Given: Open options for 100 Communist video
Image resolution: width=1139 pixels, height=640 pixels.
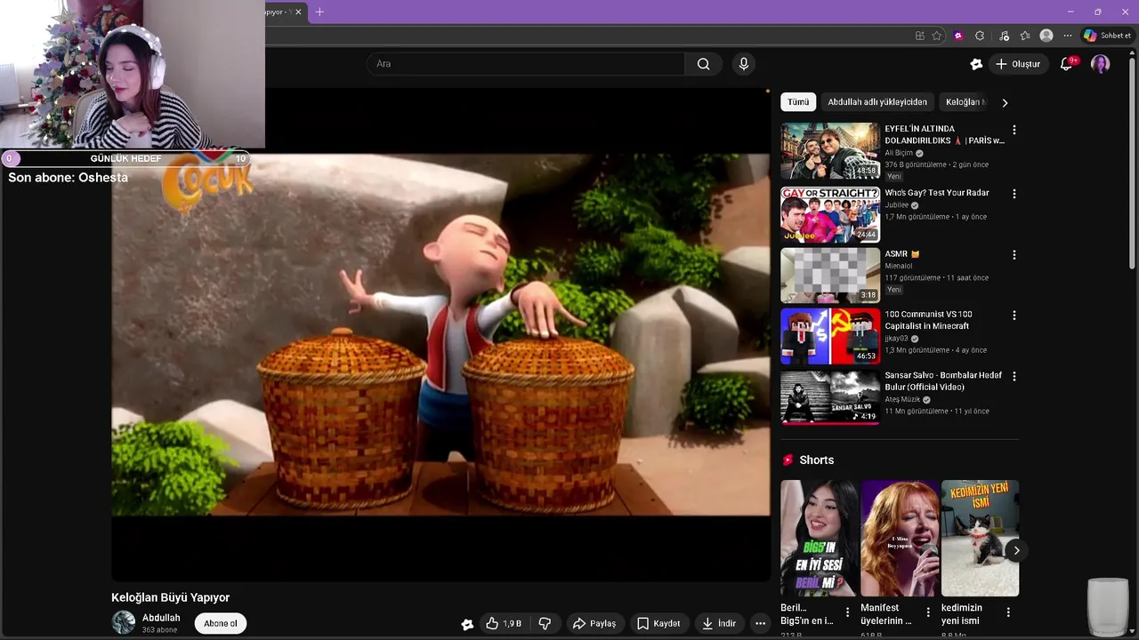Looking at the screenshot, I should click(1014, 316).
